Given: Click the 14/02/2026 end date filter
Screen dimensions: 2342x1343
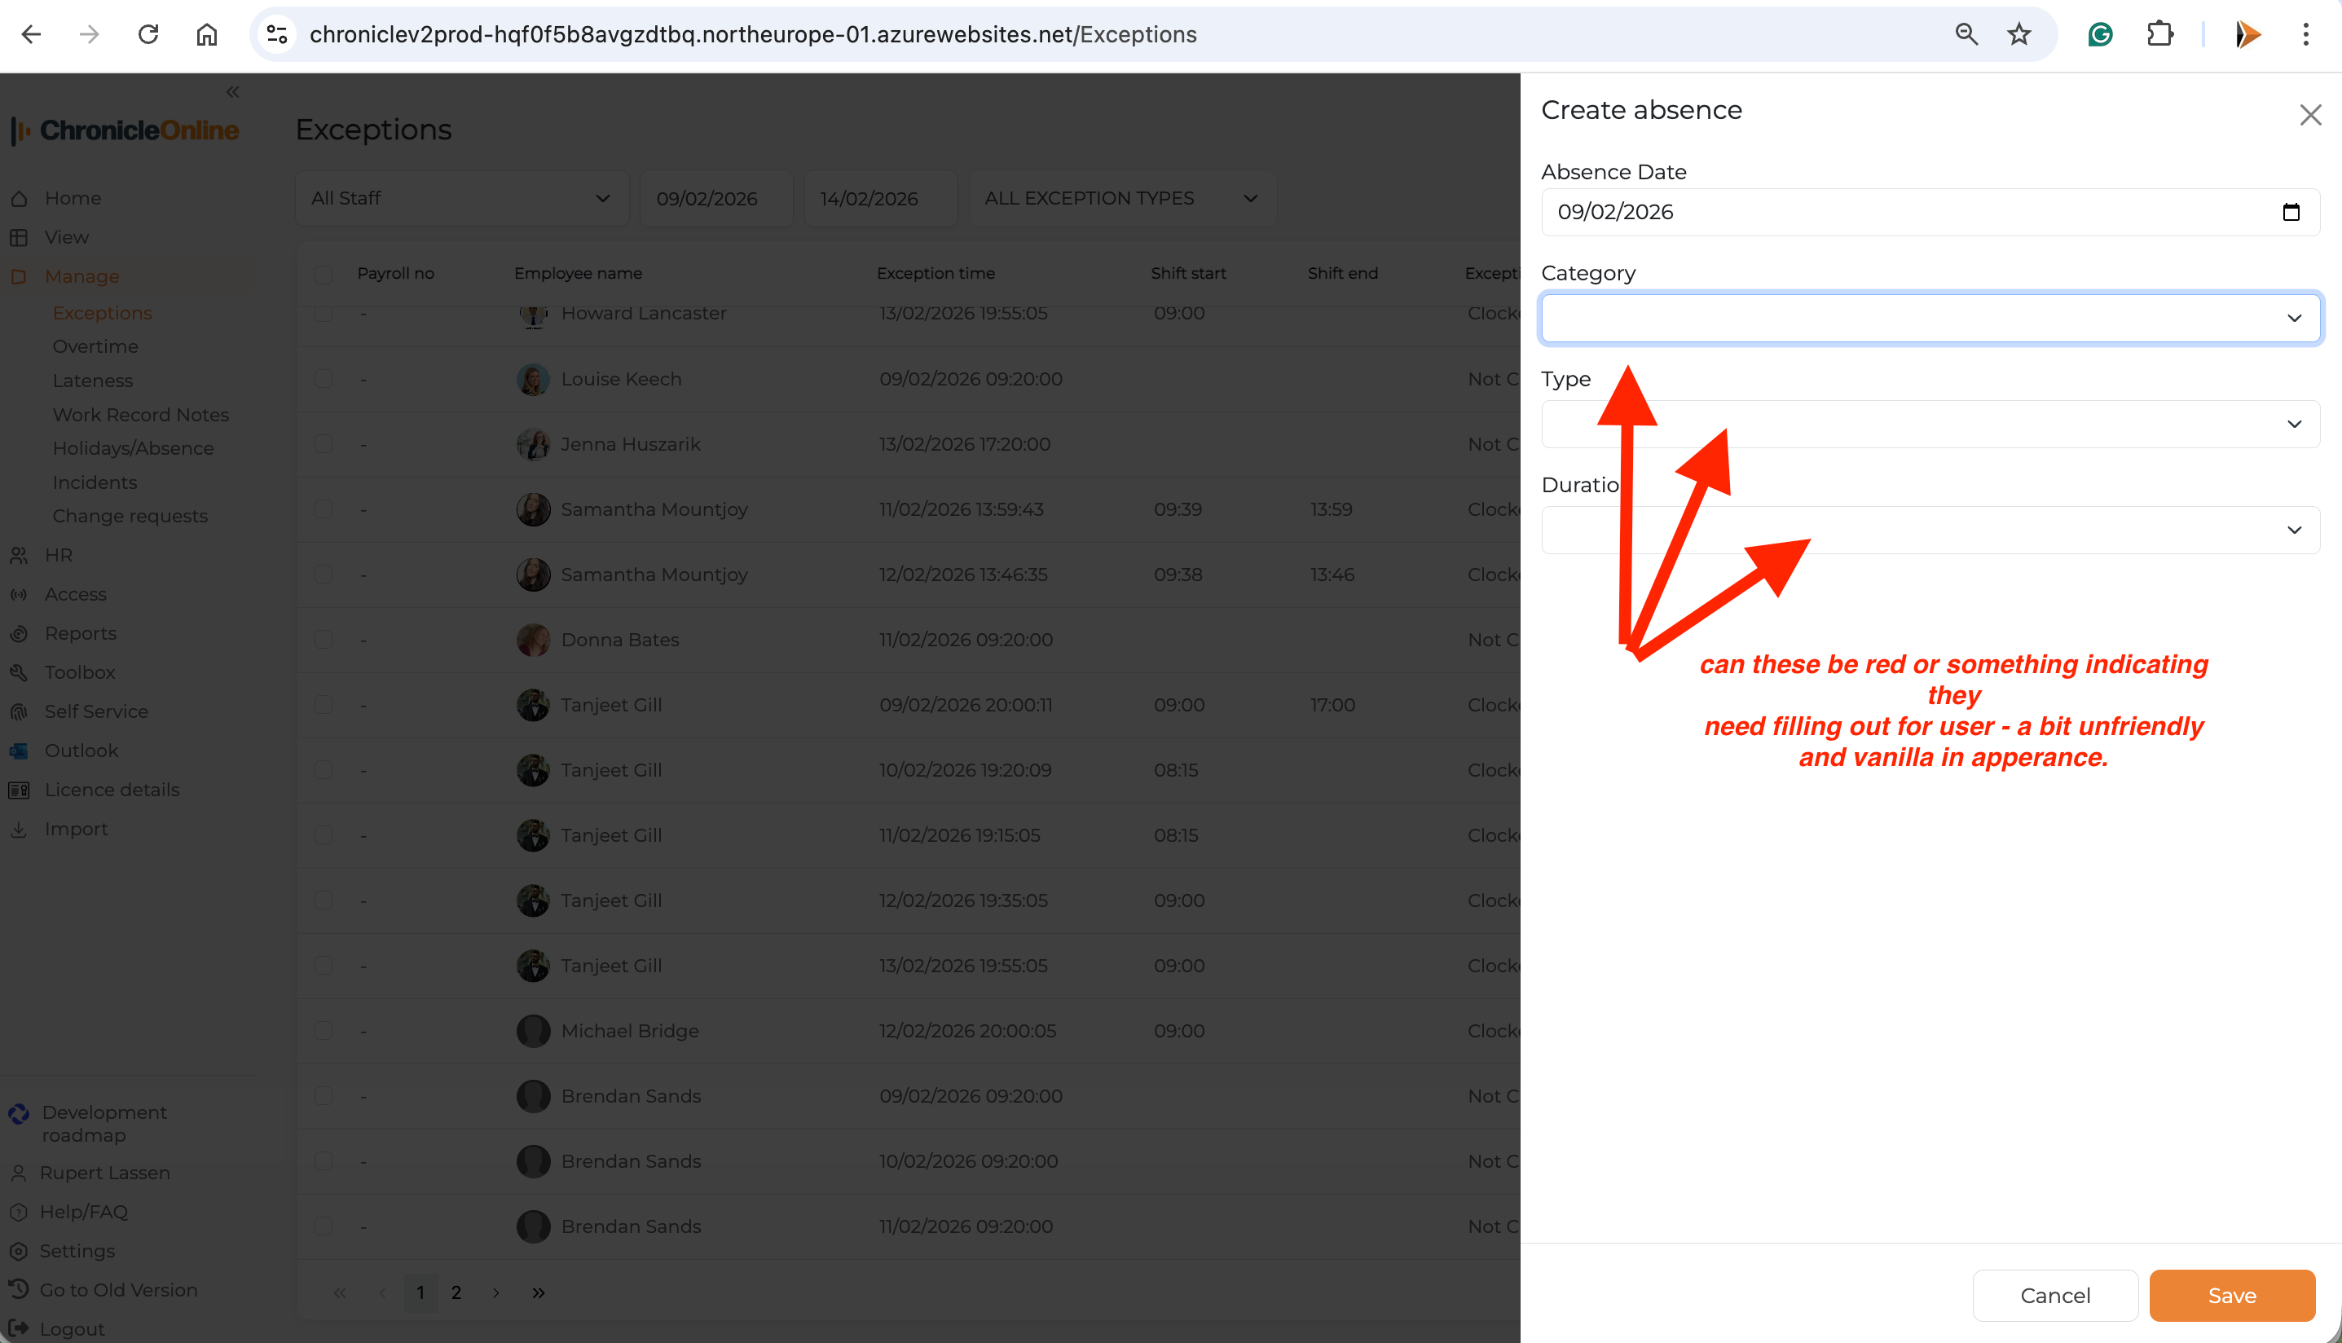Looking at the screenshot, I should 881,198.
